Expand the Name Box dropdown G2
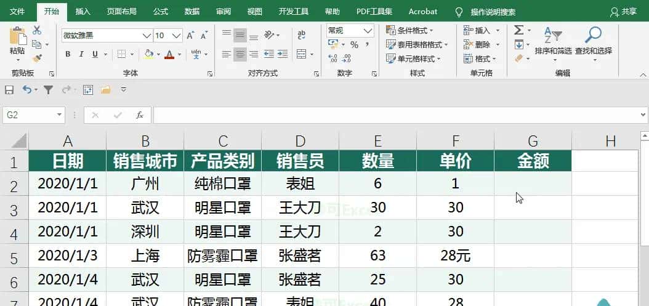The height and width of the screenshot is (306, 649). pyautogui.click(x=60, y=115)
